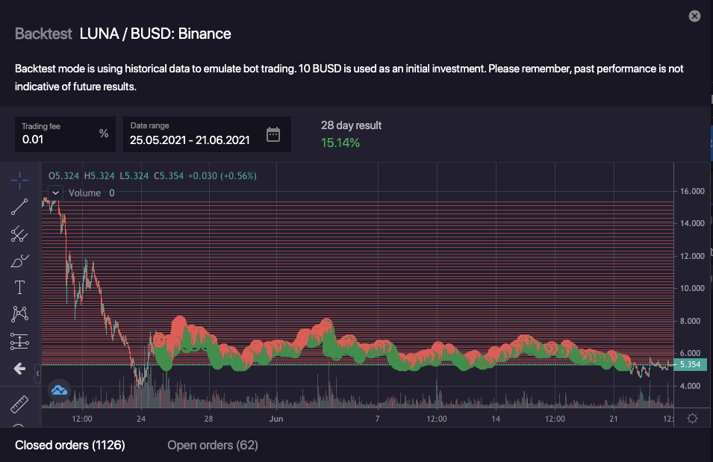Open the chart settings gear
713x462 pixels.
pos(692,418)
